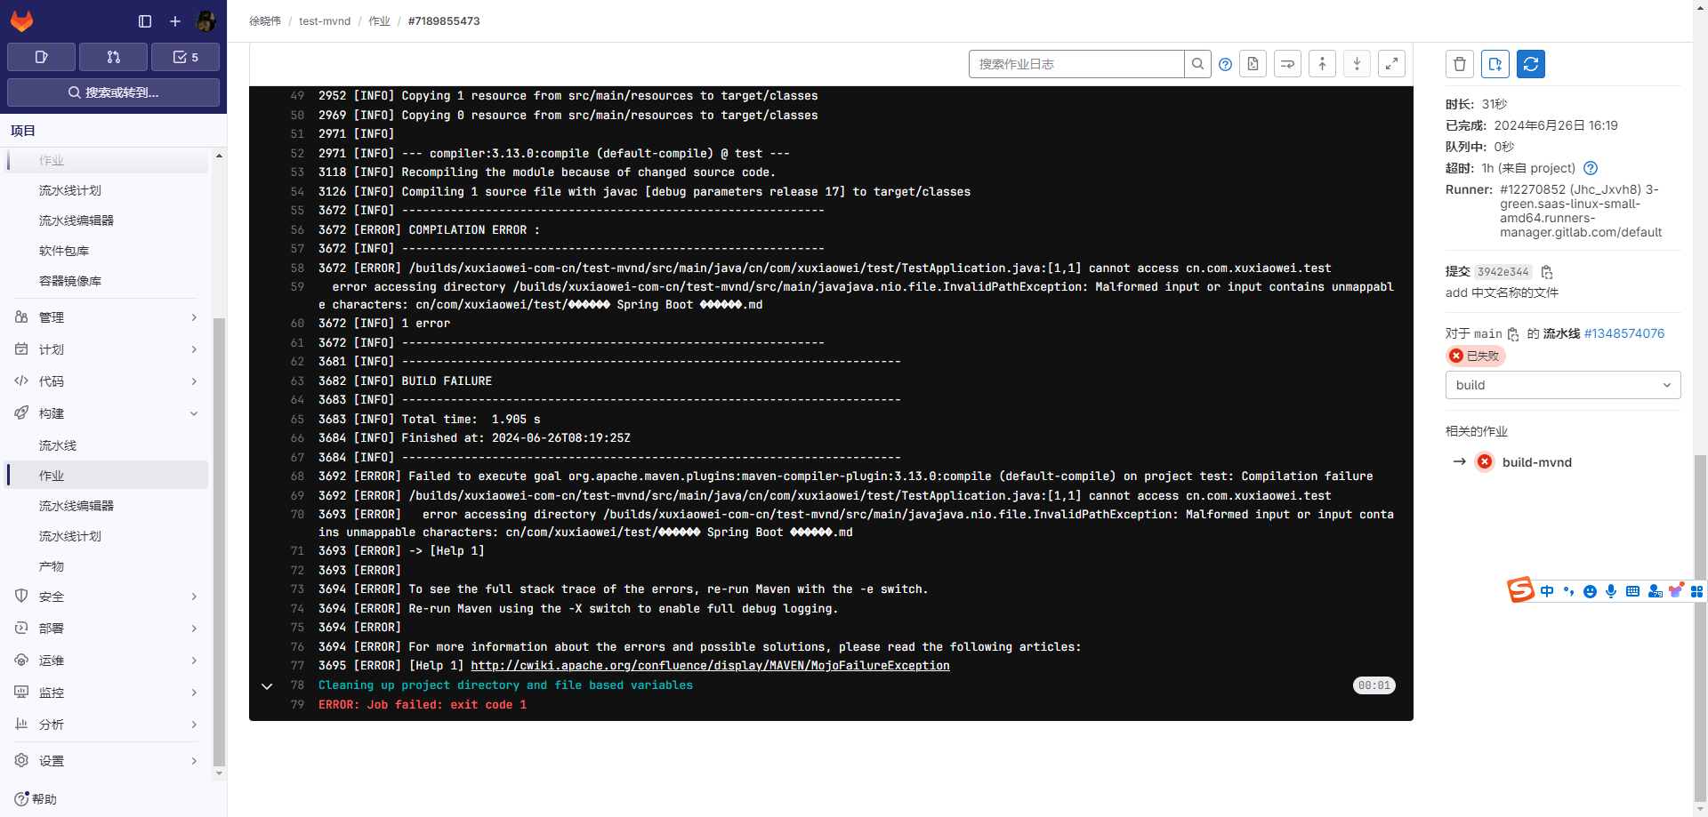Open the build stage dropdown
The image size is (1708, 817).
[1562, 385]
